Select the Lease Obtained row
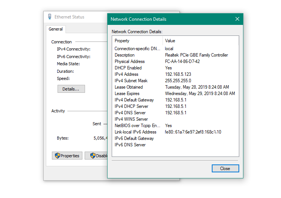 click(129, 87)
